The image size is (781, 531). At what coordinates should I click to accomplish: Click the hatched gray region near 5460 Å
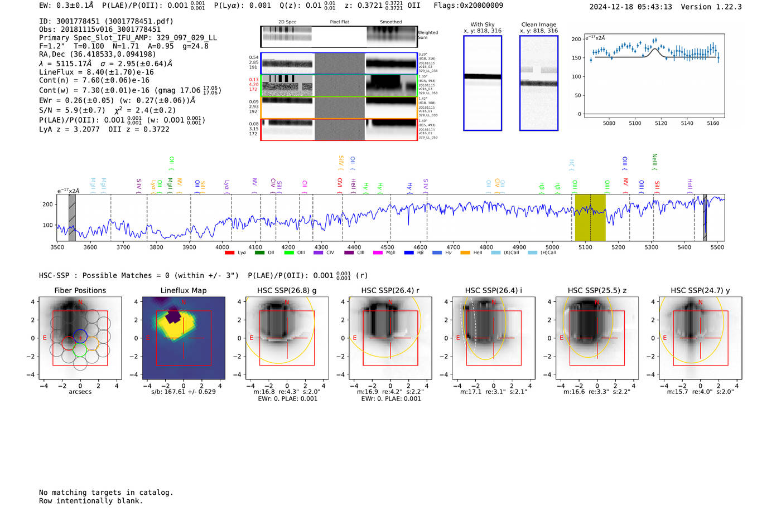coord(705,217)
